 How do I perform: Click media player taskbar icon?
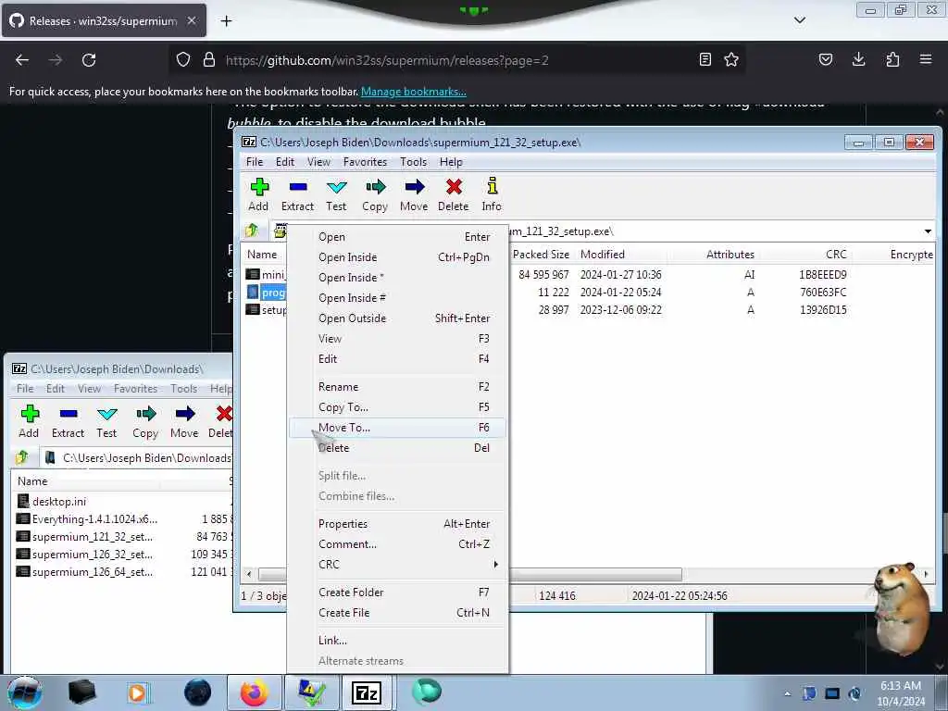[138, 692]
